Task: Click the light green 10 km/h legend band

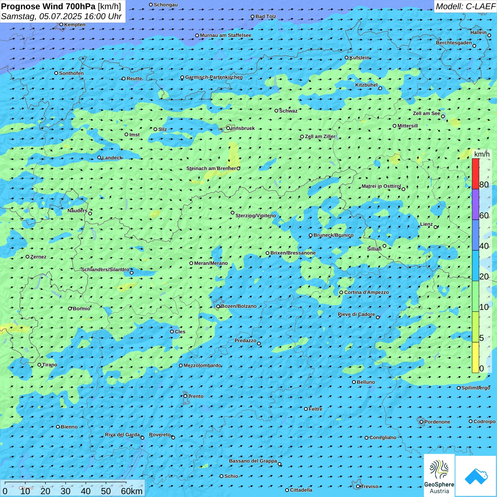Action: [x=475, y=296]
